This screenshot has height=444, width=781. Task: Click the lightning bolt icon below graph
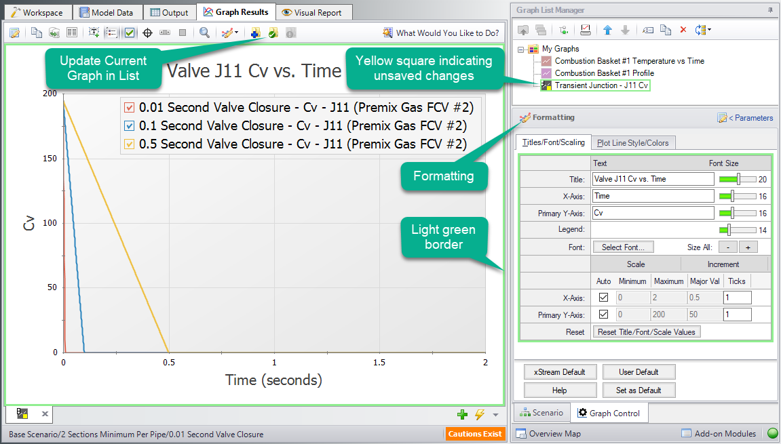tap(480, 414)
